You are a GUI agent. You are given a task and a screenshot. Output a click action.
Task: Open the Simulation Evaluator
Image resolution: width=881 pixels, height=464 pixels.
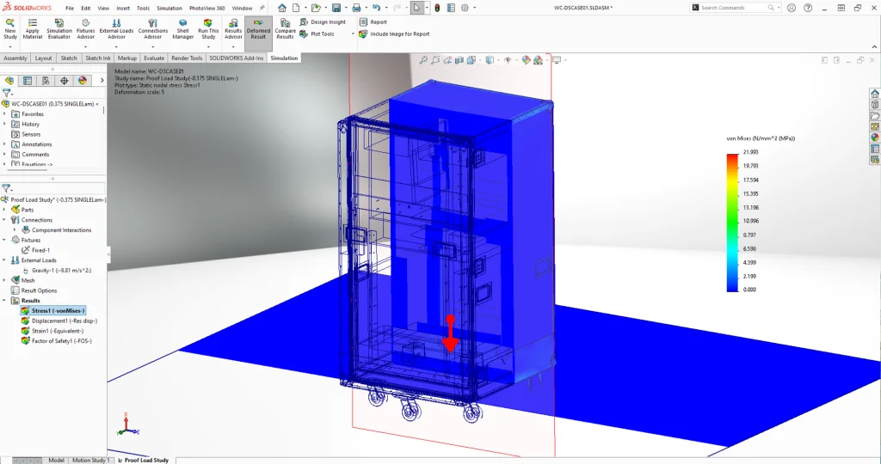[59, 27]
